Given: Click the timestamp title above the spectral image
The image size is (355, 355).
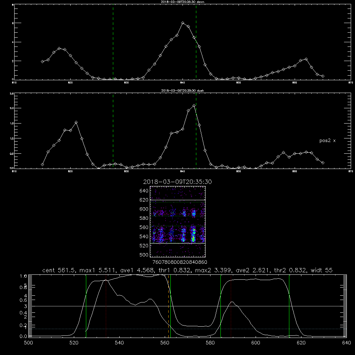Looking at the screenshot, I should tap(177, 182).
